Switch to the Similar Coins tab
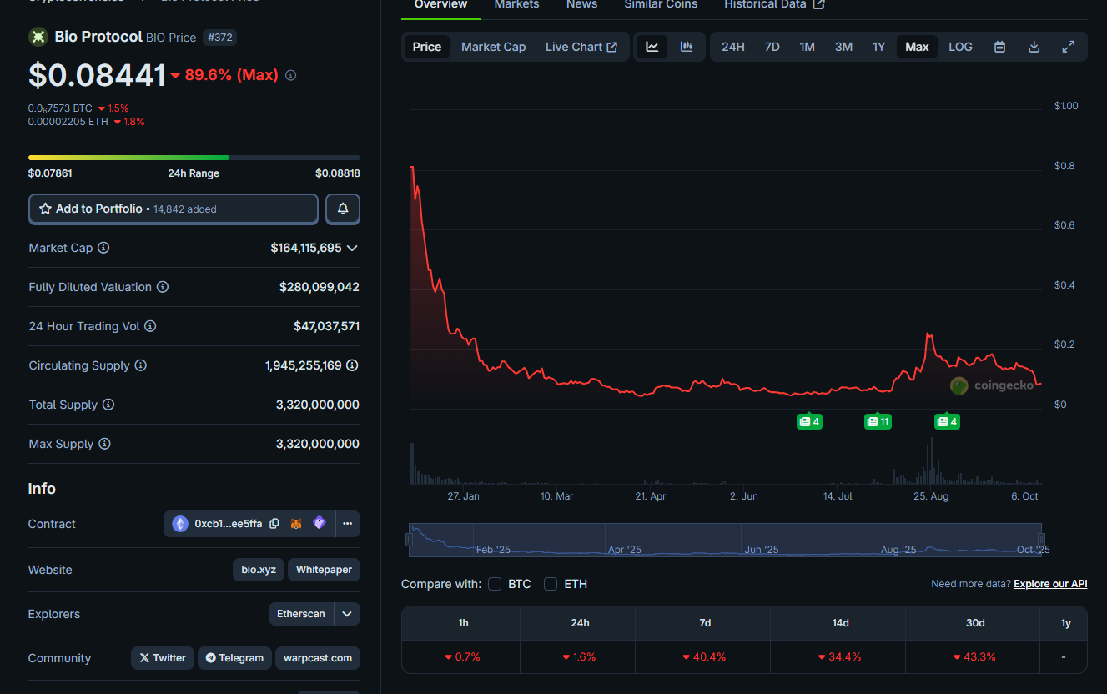The width and height of the screenshot is (1107, 694). [x=661, y=5]
